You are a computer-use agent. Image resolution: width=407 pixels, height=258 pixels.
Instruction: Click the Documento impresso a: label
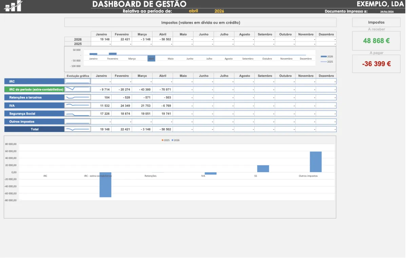click(x=346, y=11)
